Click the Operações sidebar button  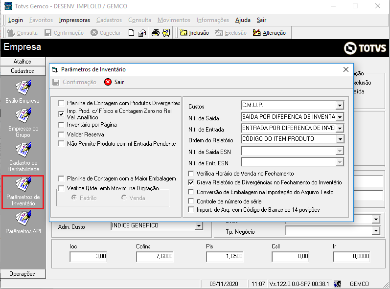23,273
